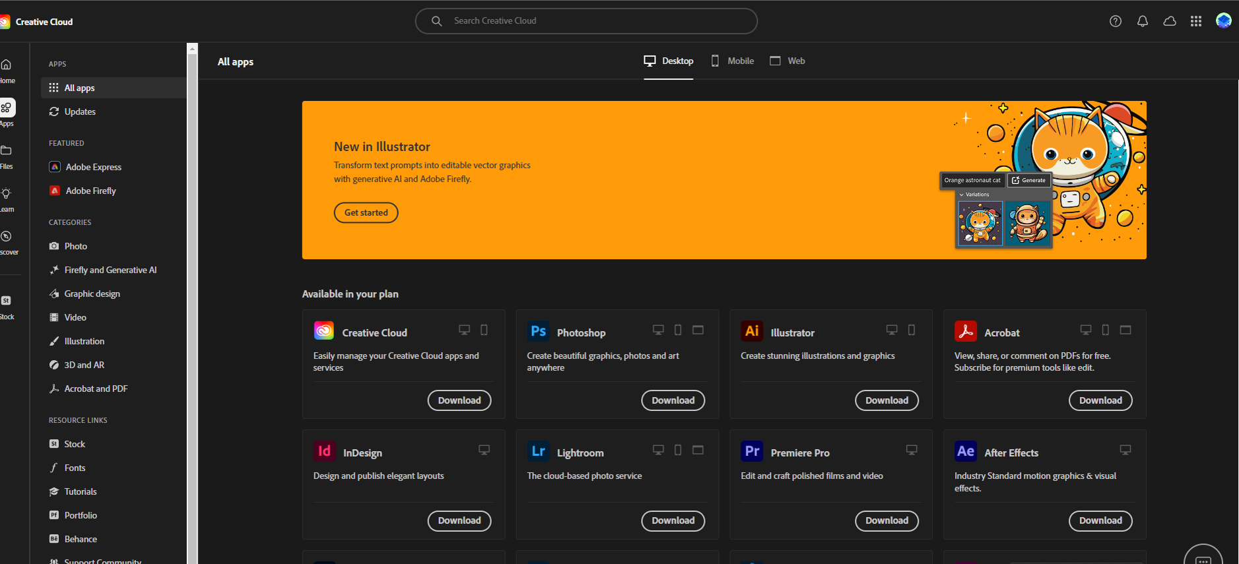1239x564 pixels.
Task: Download the Premiere Pro app
Action: point(887,520)
